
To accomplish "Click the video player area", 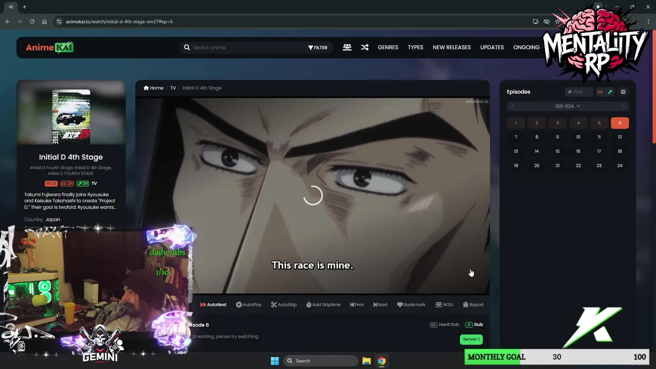I will (x=313, y=196).
